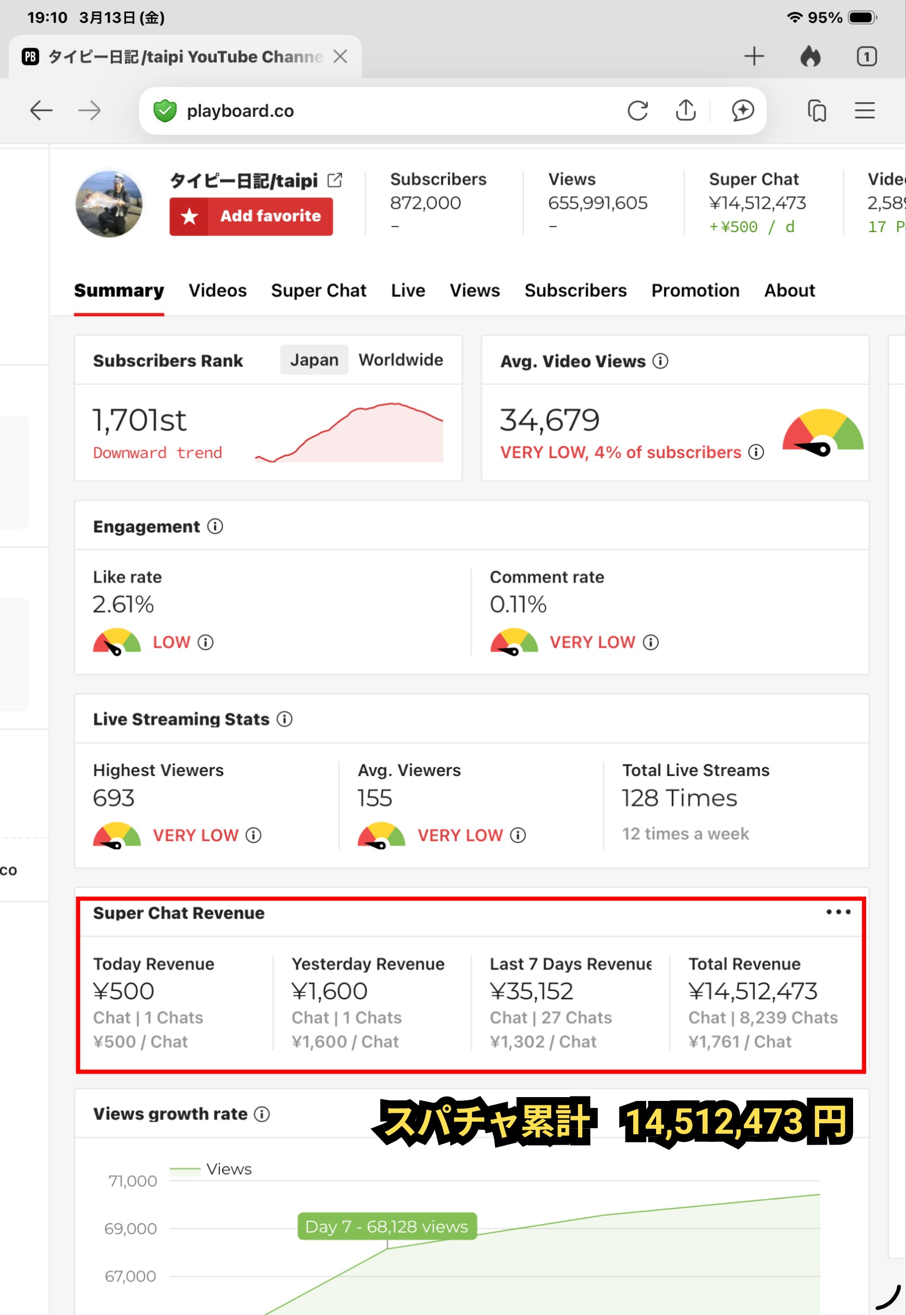Open the tab overview counter icon
Viewport: 906px width, 1315px height.
coord(866,56)
